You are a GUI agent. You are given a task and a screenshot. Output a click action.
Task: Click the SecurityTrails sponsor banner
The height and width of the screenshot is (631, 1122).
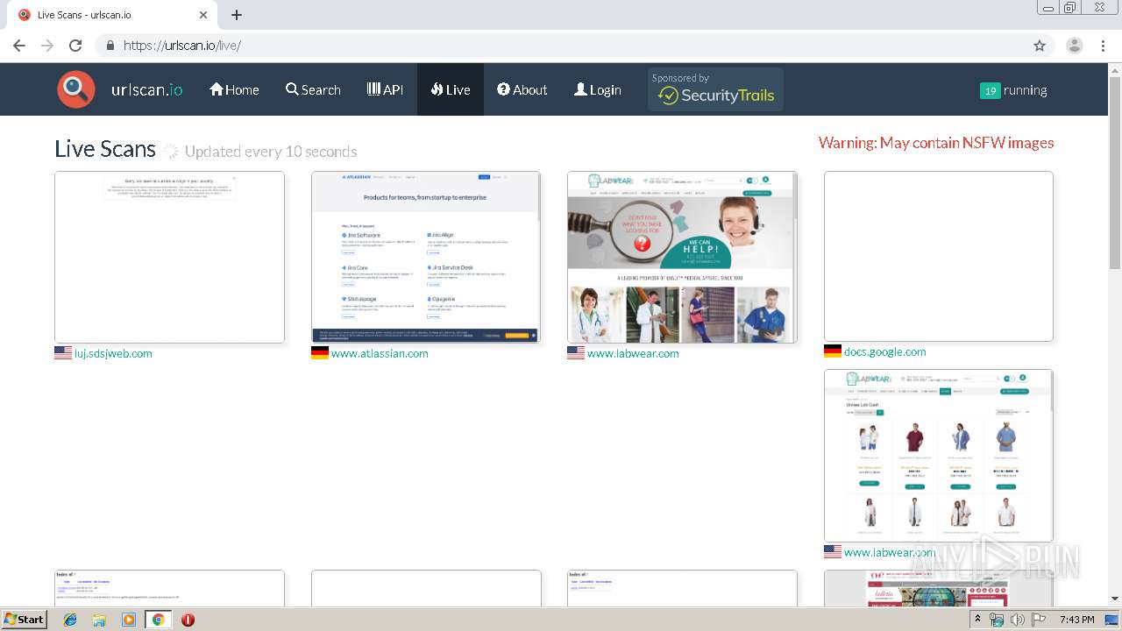[x=715, y=89]
